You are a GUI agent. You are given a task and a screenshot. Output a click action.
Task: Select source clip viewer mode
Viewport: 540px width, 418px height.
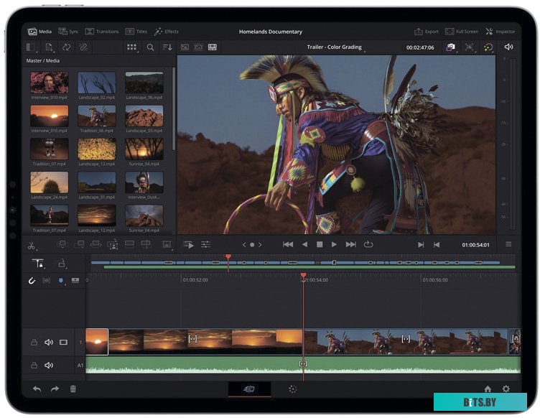(185, 47)
